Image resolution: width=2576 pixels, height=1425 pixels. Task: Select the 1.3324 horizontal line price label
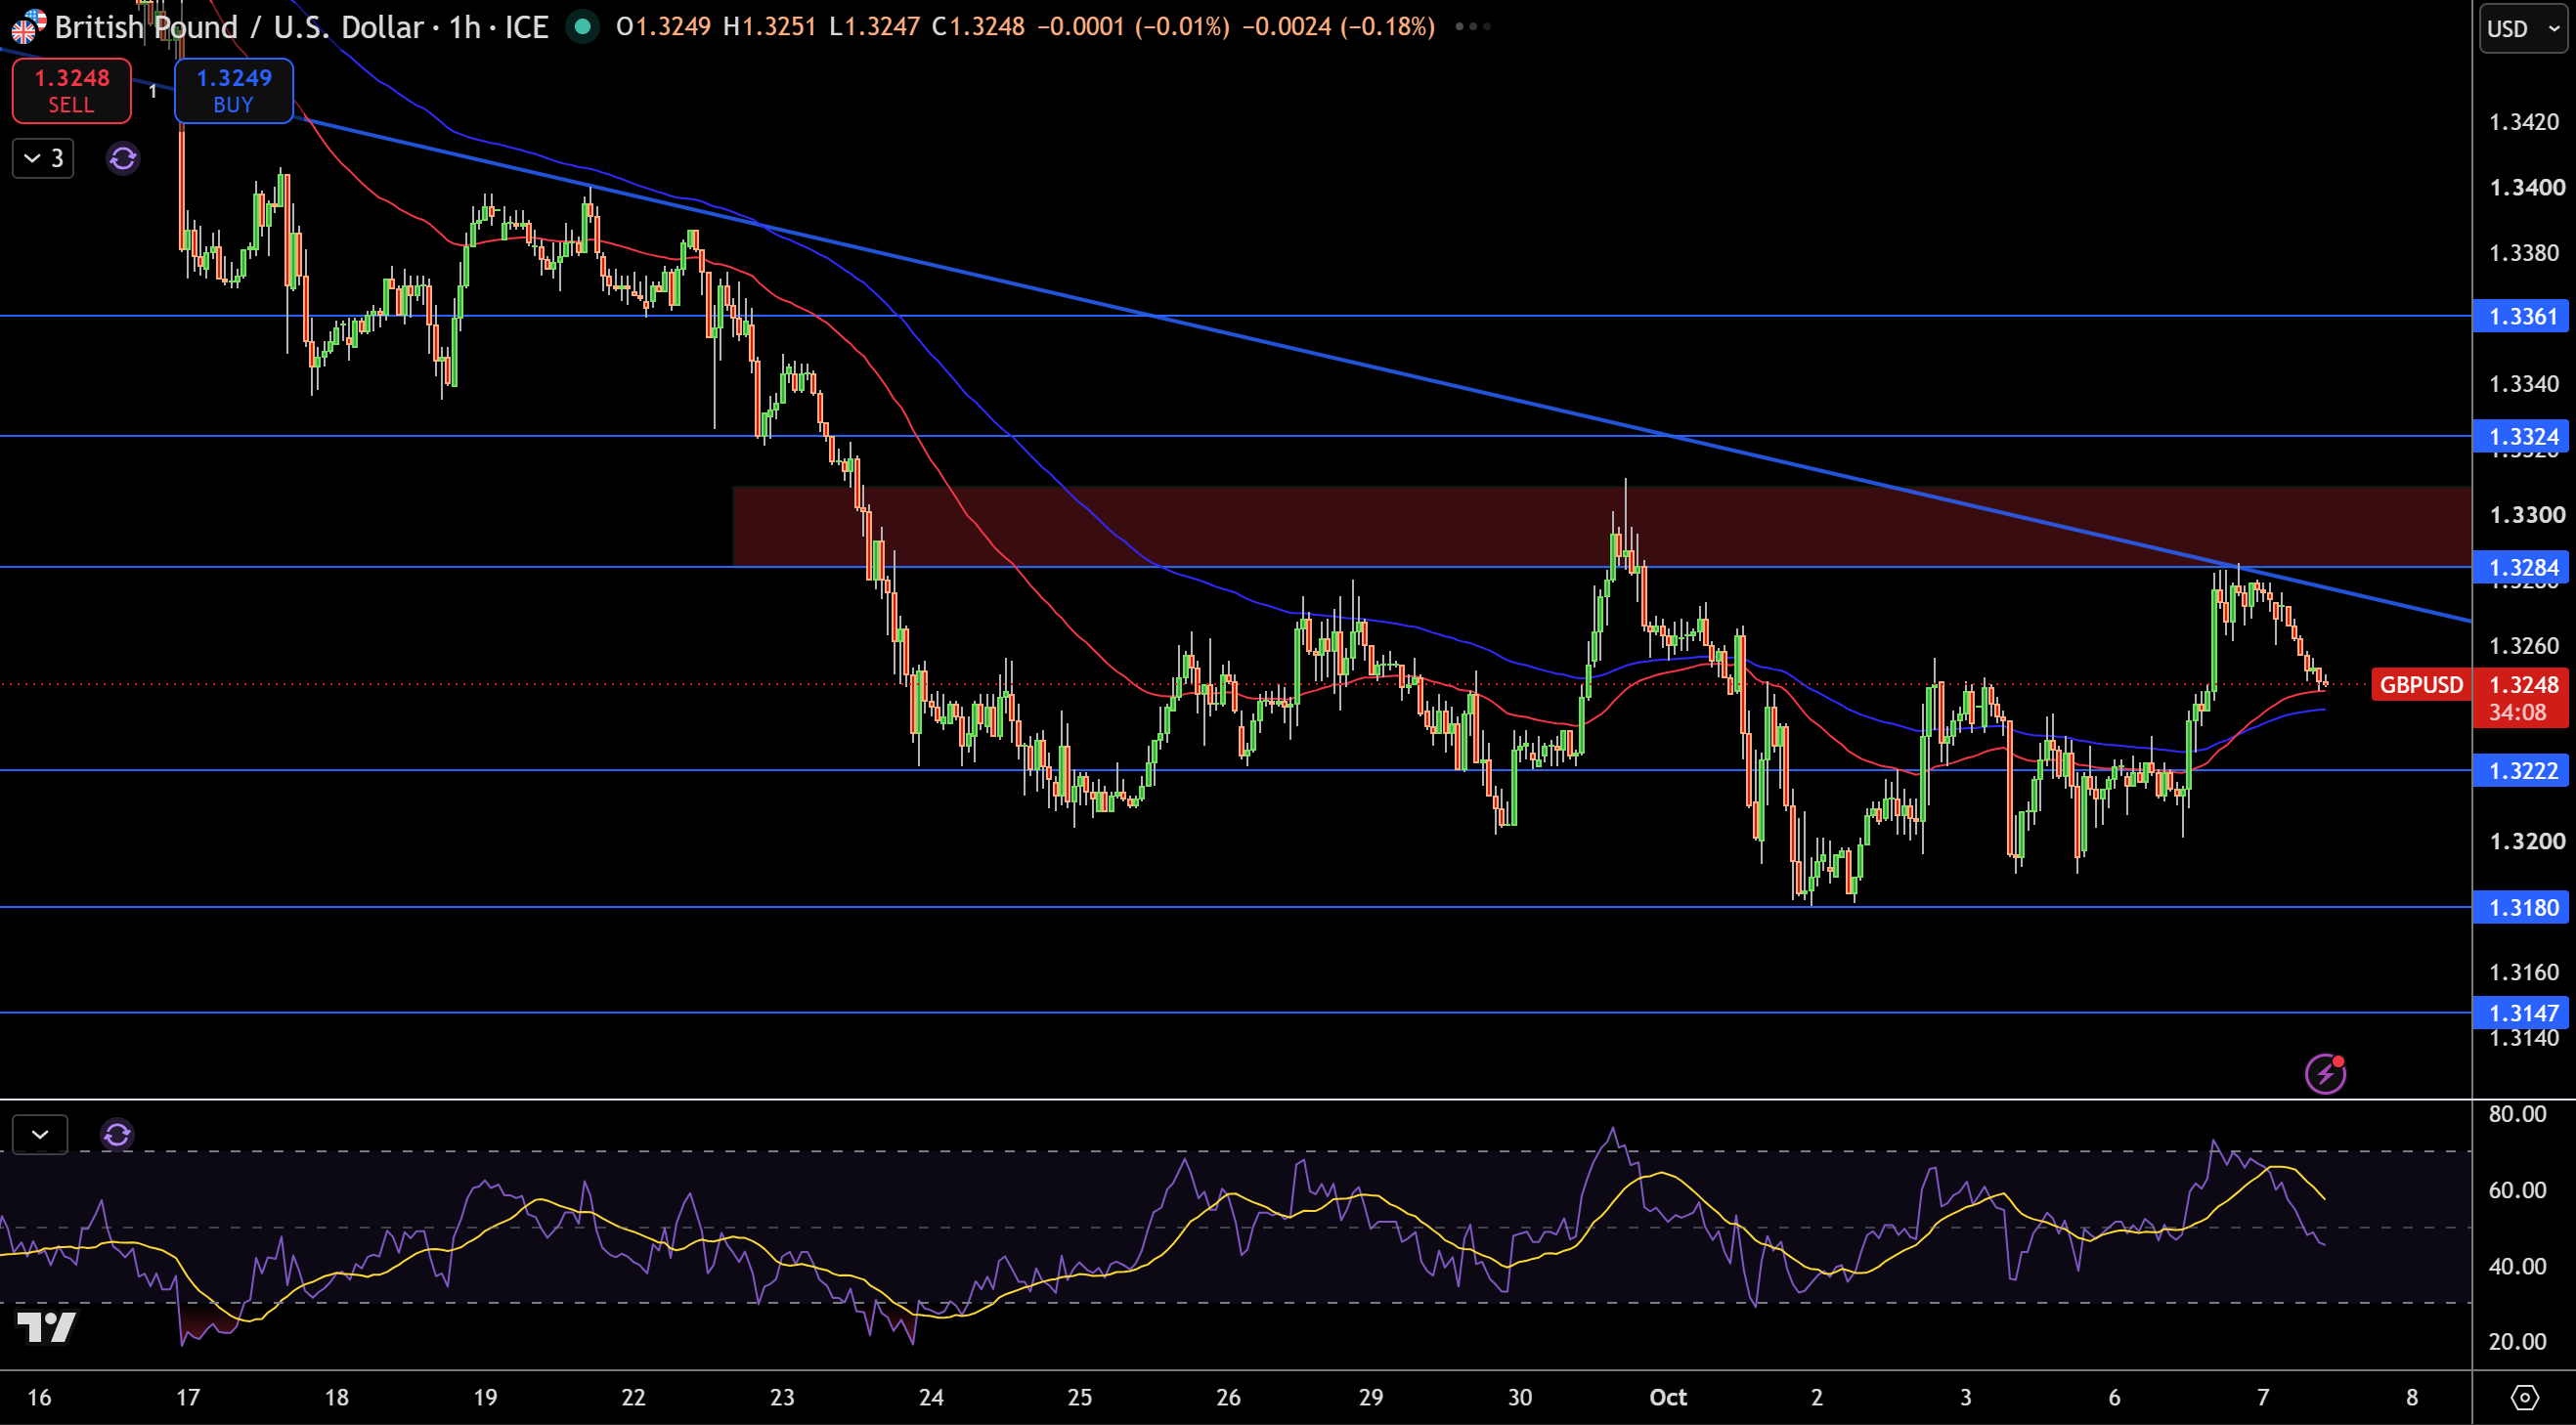tap(2521, 436)
